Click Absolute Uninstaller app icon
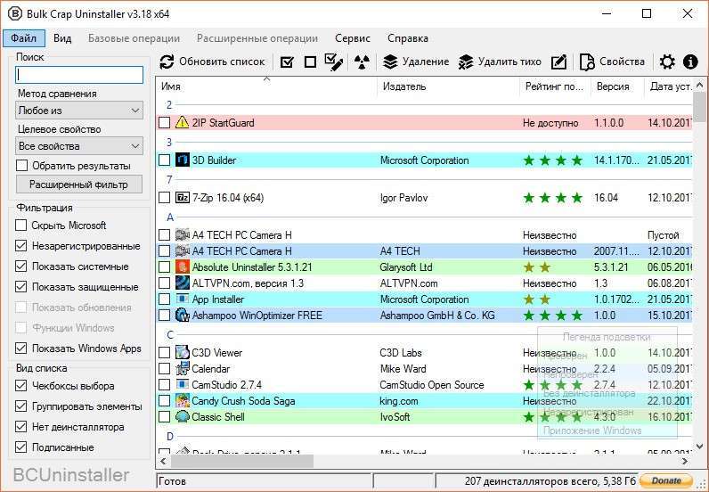The height and width of the screenshot is (492, 709). (182, 267)
